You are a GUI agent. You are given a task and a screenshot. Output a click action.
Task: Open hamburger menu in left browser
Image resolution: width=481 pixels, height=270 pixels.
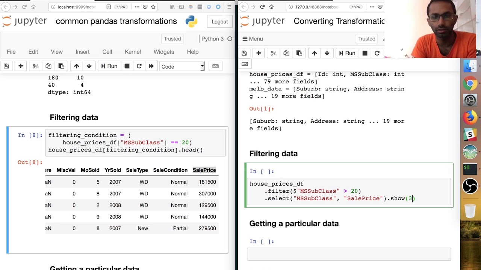coord(229,7)
